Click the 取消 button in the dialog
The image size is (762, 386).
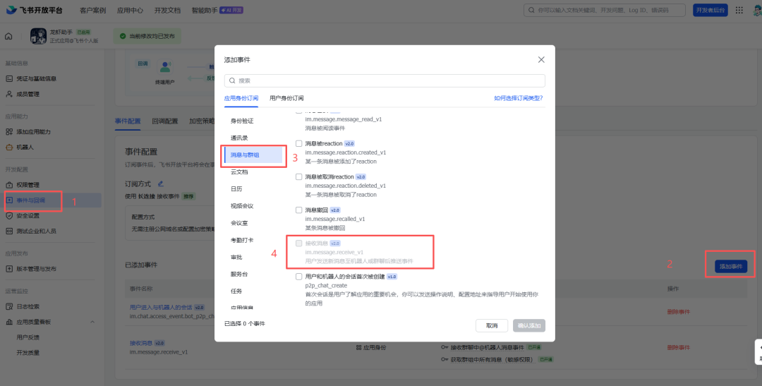(x=491, y=325)
